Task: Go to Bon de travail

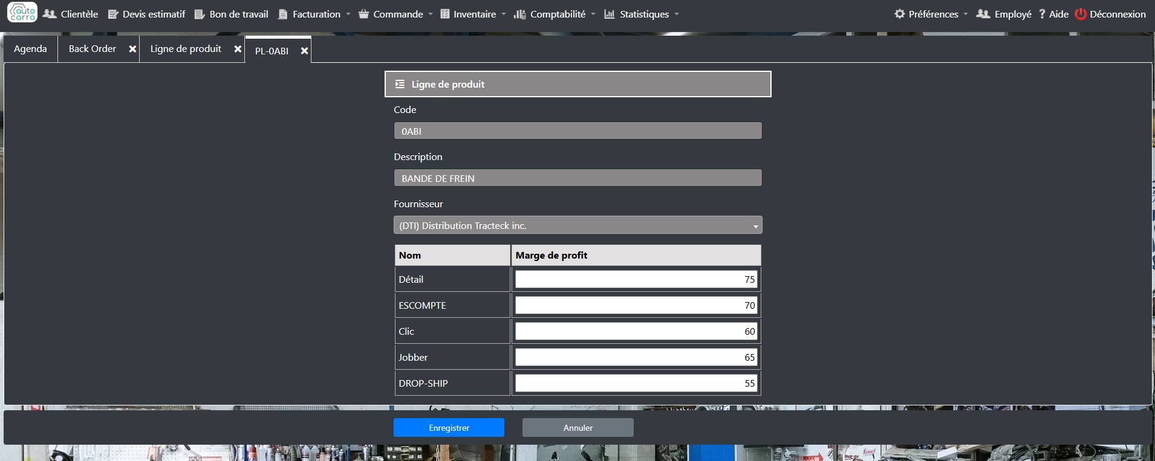Action: tap(232, 14)
